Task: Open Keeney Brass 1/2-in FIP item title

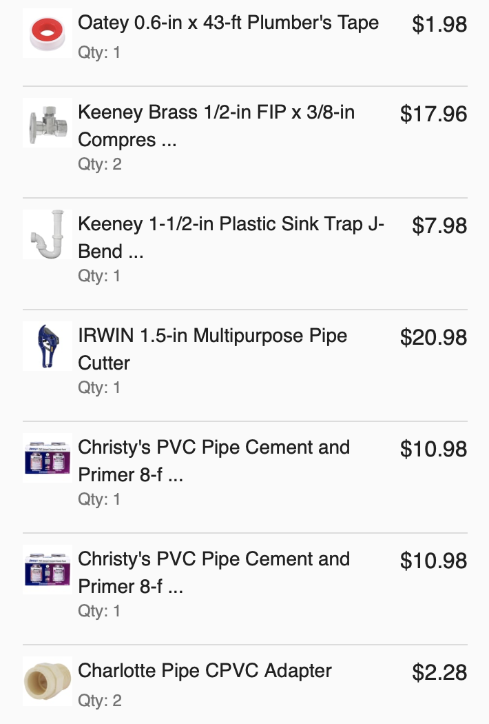Action: point(216,125)
